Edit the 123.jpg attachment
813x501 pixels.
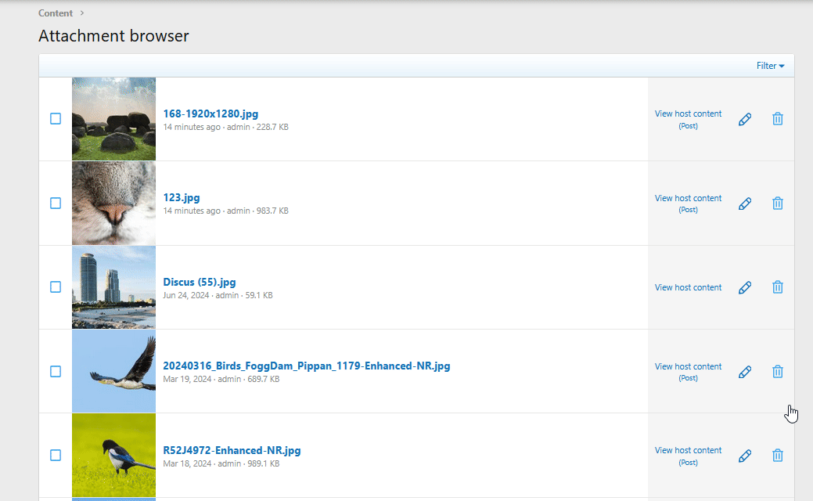[745, 204]
